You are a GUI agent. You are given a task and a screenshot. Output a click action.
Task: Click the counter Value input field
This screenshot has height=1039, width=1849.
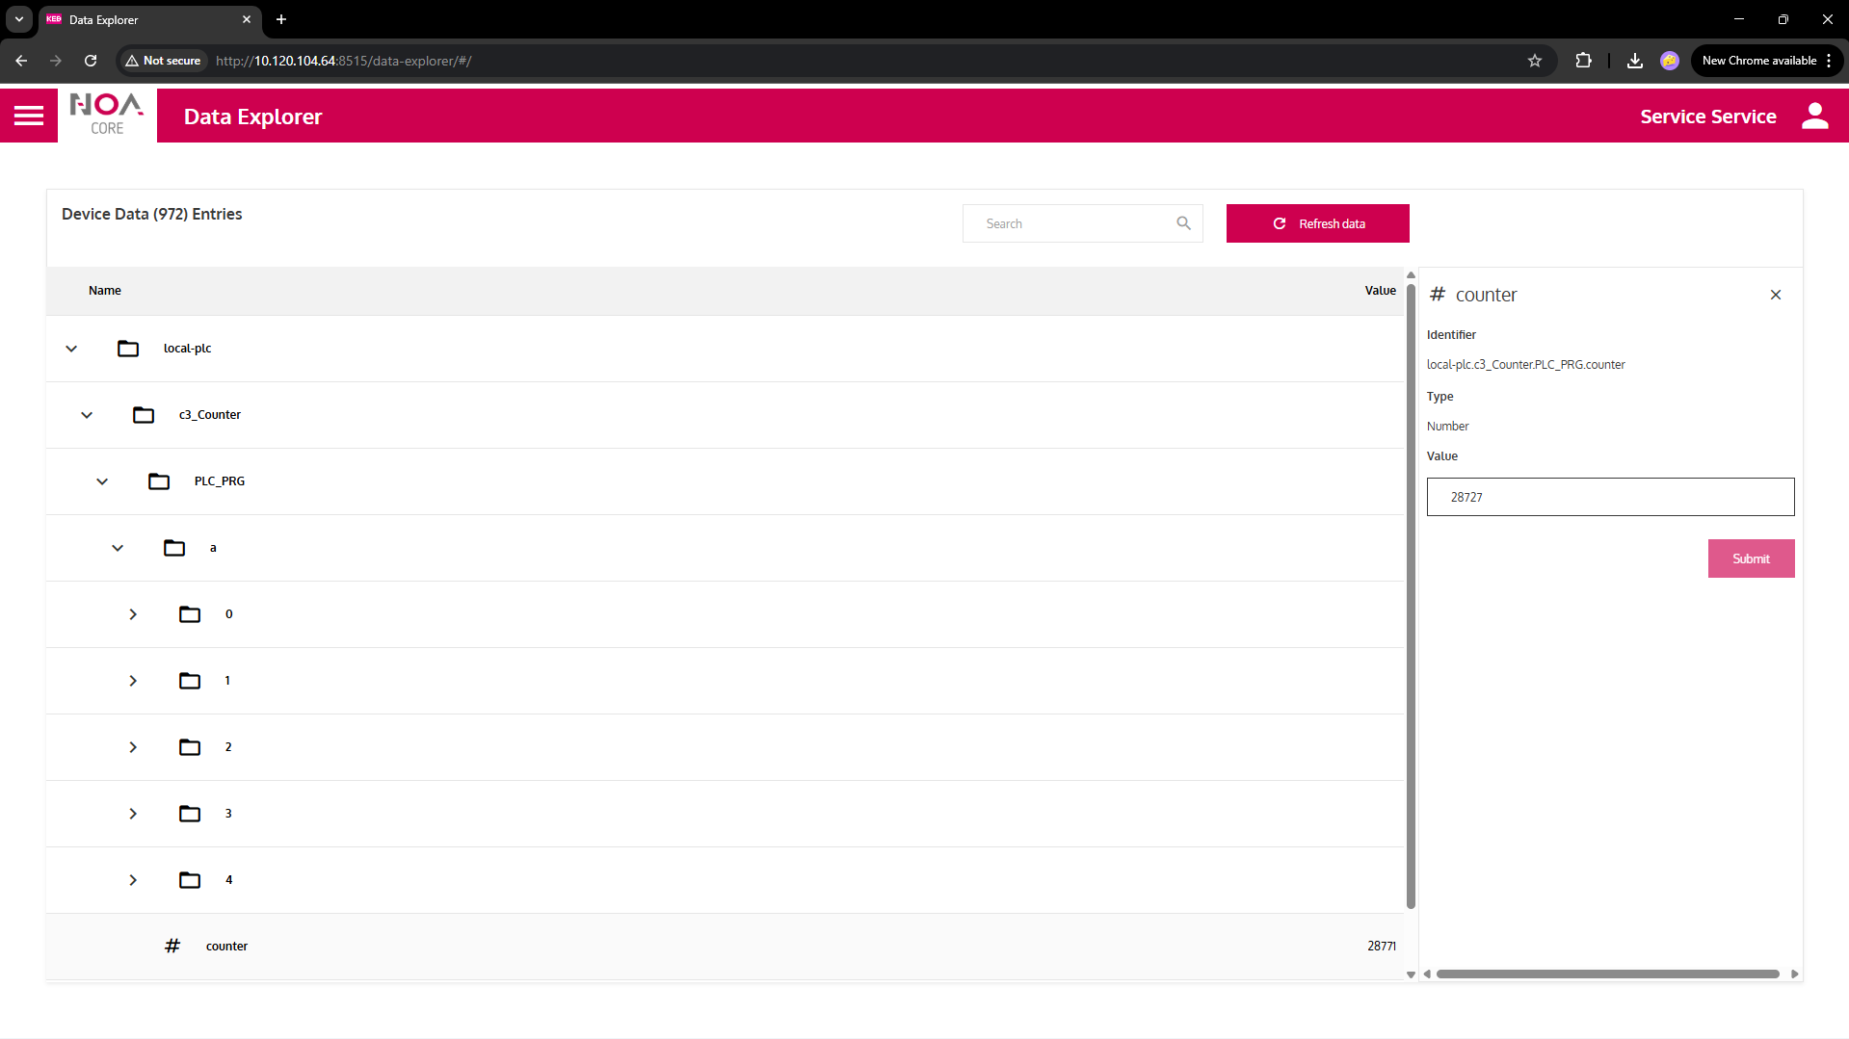click(1609, 497)
